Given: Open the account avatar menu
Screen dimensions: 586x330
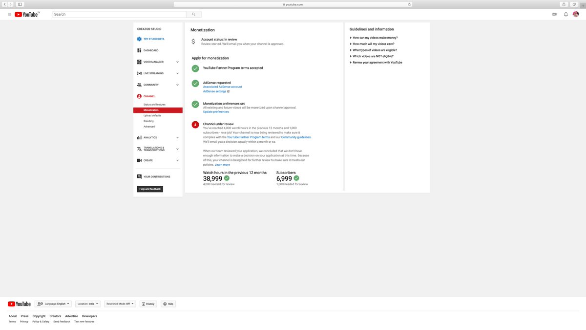Looking at the screenshot, I should [x=576, y=14].
